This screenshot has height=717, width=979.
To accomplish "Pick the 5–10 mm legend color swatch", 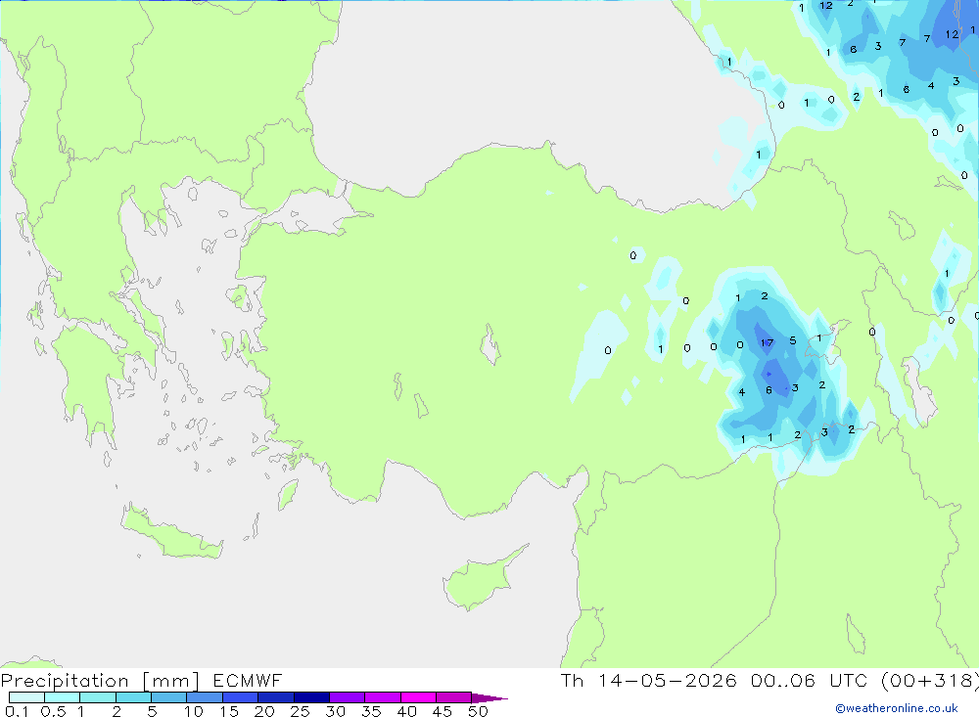I will pyautogui.click(x=168, y=697).
